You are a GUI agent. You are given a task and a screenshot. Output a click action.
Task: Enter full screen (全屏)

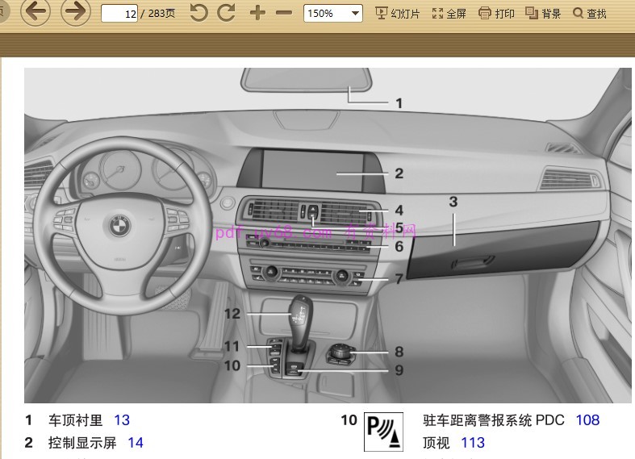coord(449,14)
